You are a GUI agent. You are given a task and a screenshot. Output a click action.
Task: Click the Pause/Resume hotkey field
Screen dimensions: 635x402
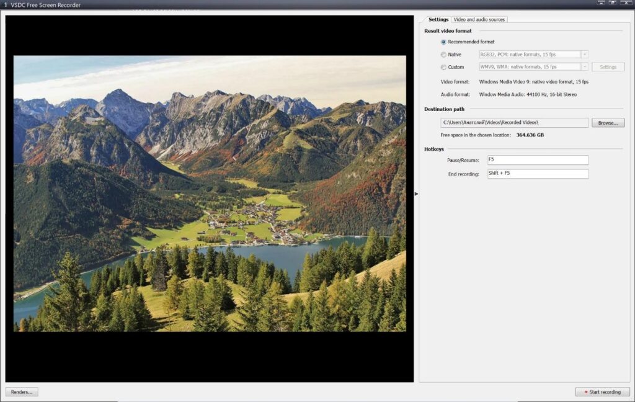pos(537,160)
